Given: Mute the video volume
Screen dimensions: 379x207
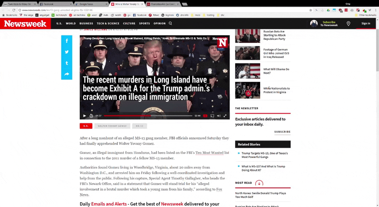Looking at the screenshot, I should tap(219, 116).
